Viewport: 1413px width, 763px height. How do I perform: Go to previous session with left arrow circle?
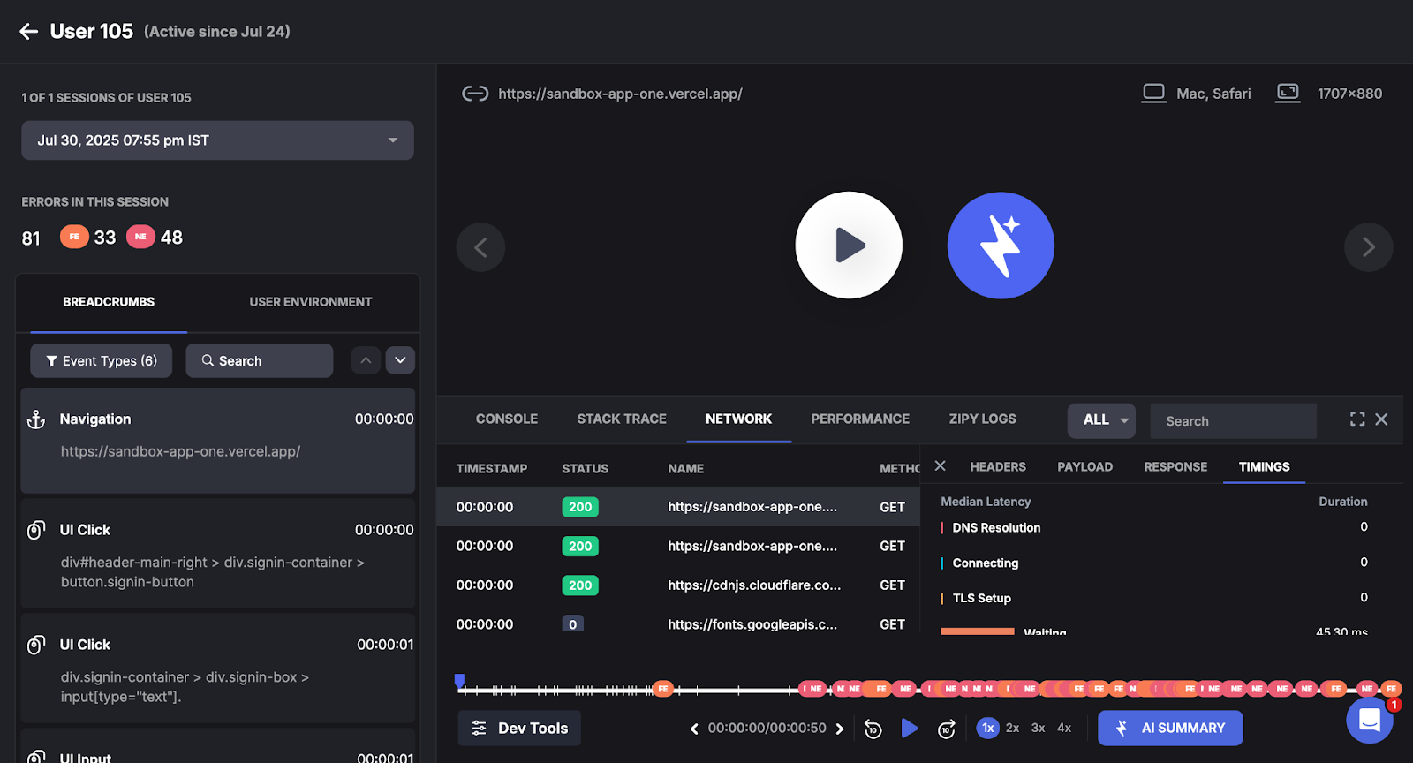point(480,247)
